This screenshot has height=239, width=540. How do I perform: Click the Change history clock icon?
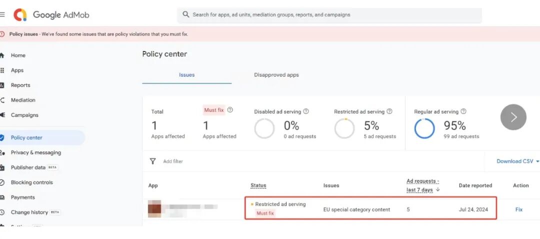pyautogui.click(x=2, y=212)
